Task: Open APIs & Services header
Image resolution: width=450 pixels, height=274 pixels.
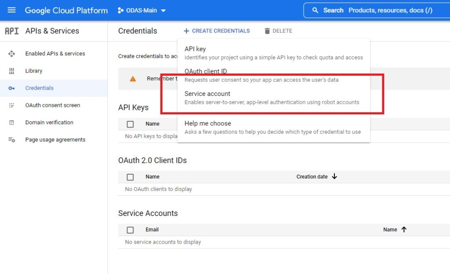Action: pyautogui.click(x=52, y=31)
